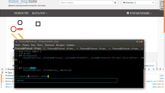Detach devtools into separate window icon
This screenshot has height=93, width=165.
coord(160,69)
